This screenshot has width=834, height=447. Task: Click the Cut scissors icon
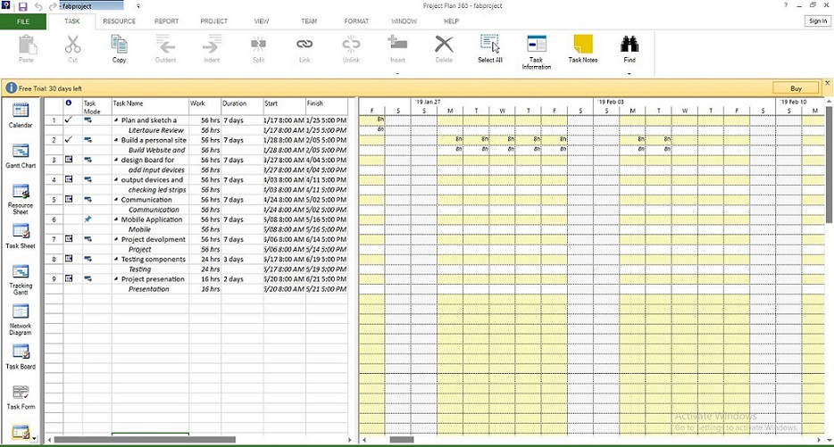pos(73,45)
